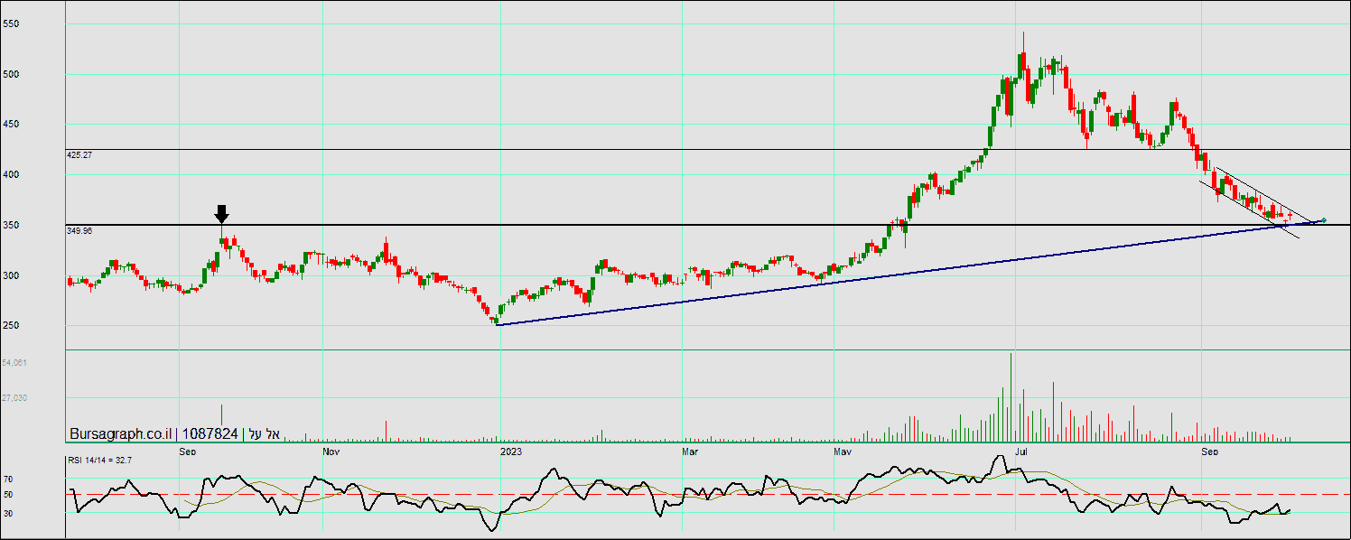Click the RSI 70 level label

[x=8, y=479]
